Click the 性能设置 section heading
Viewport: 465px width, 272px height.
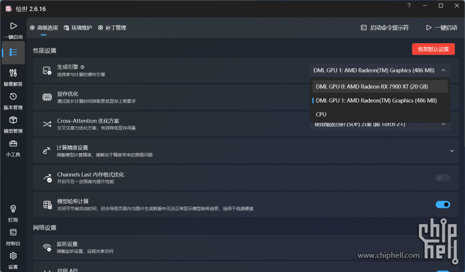(x=45, y=51)
